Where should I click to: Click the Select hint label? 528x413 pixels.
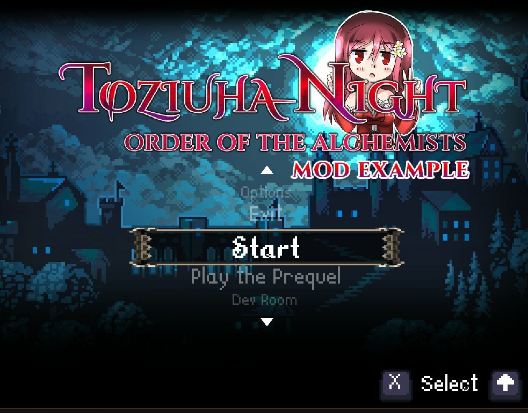(450, 383)
